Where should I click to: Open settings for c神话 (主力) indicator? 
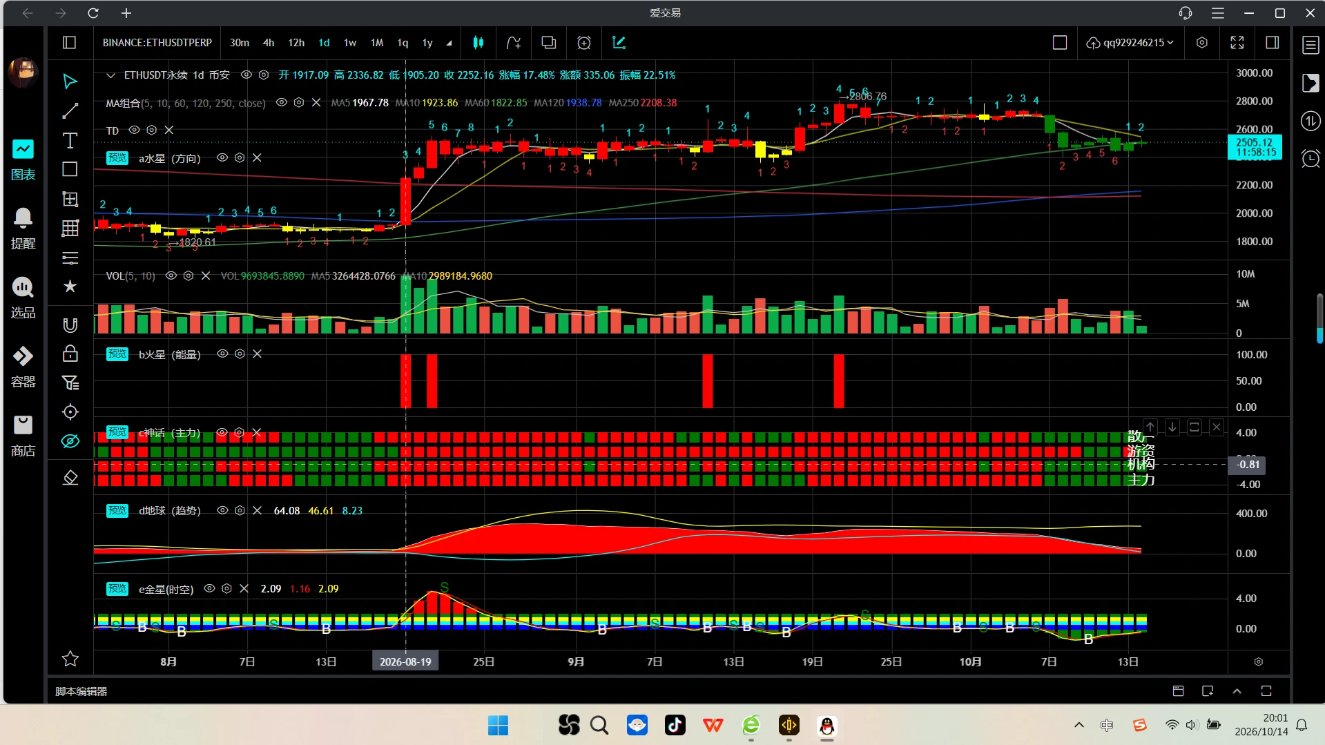point(239,432)
